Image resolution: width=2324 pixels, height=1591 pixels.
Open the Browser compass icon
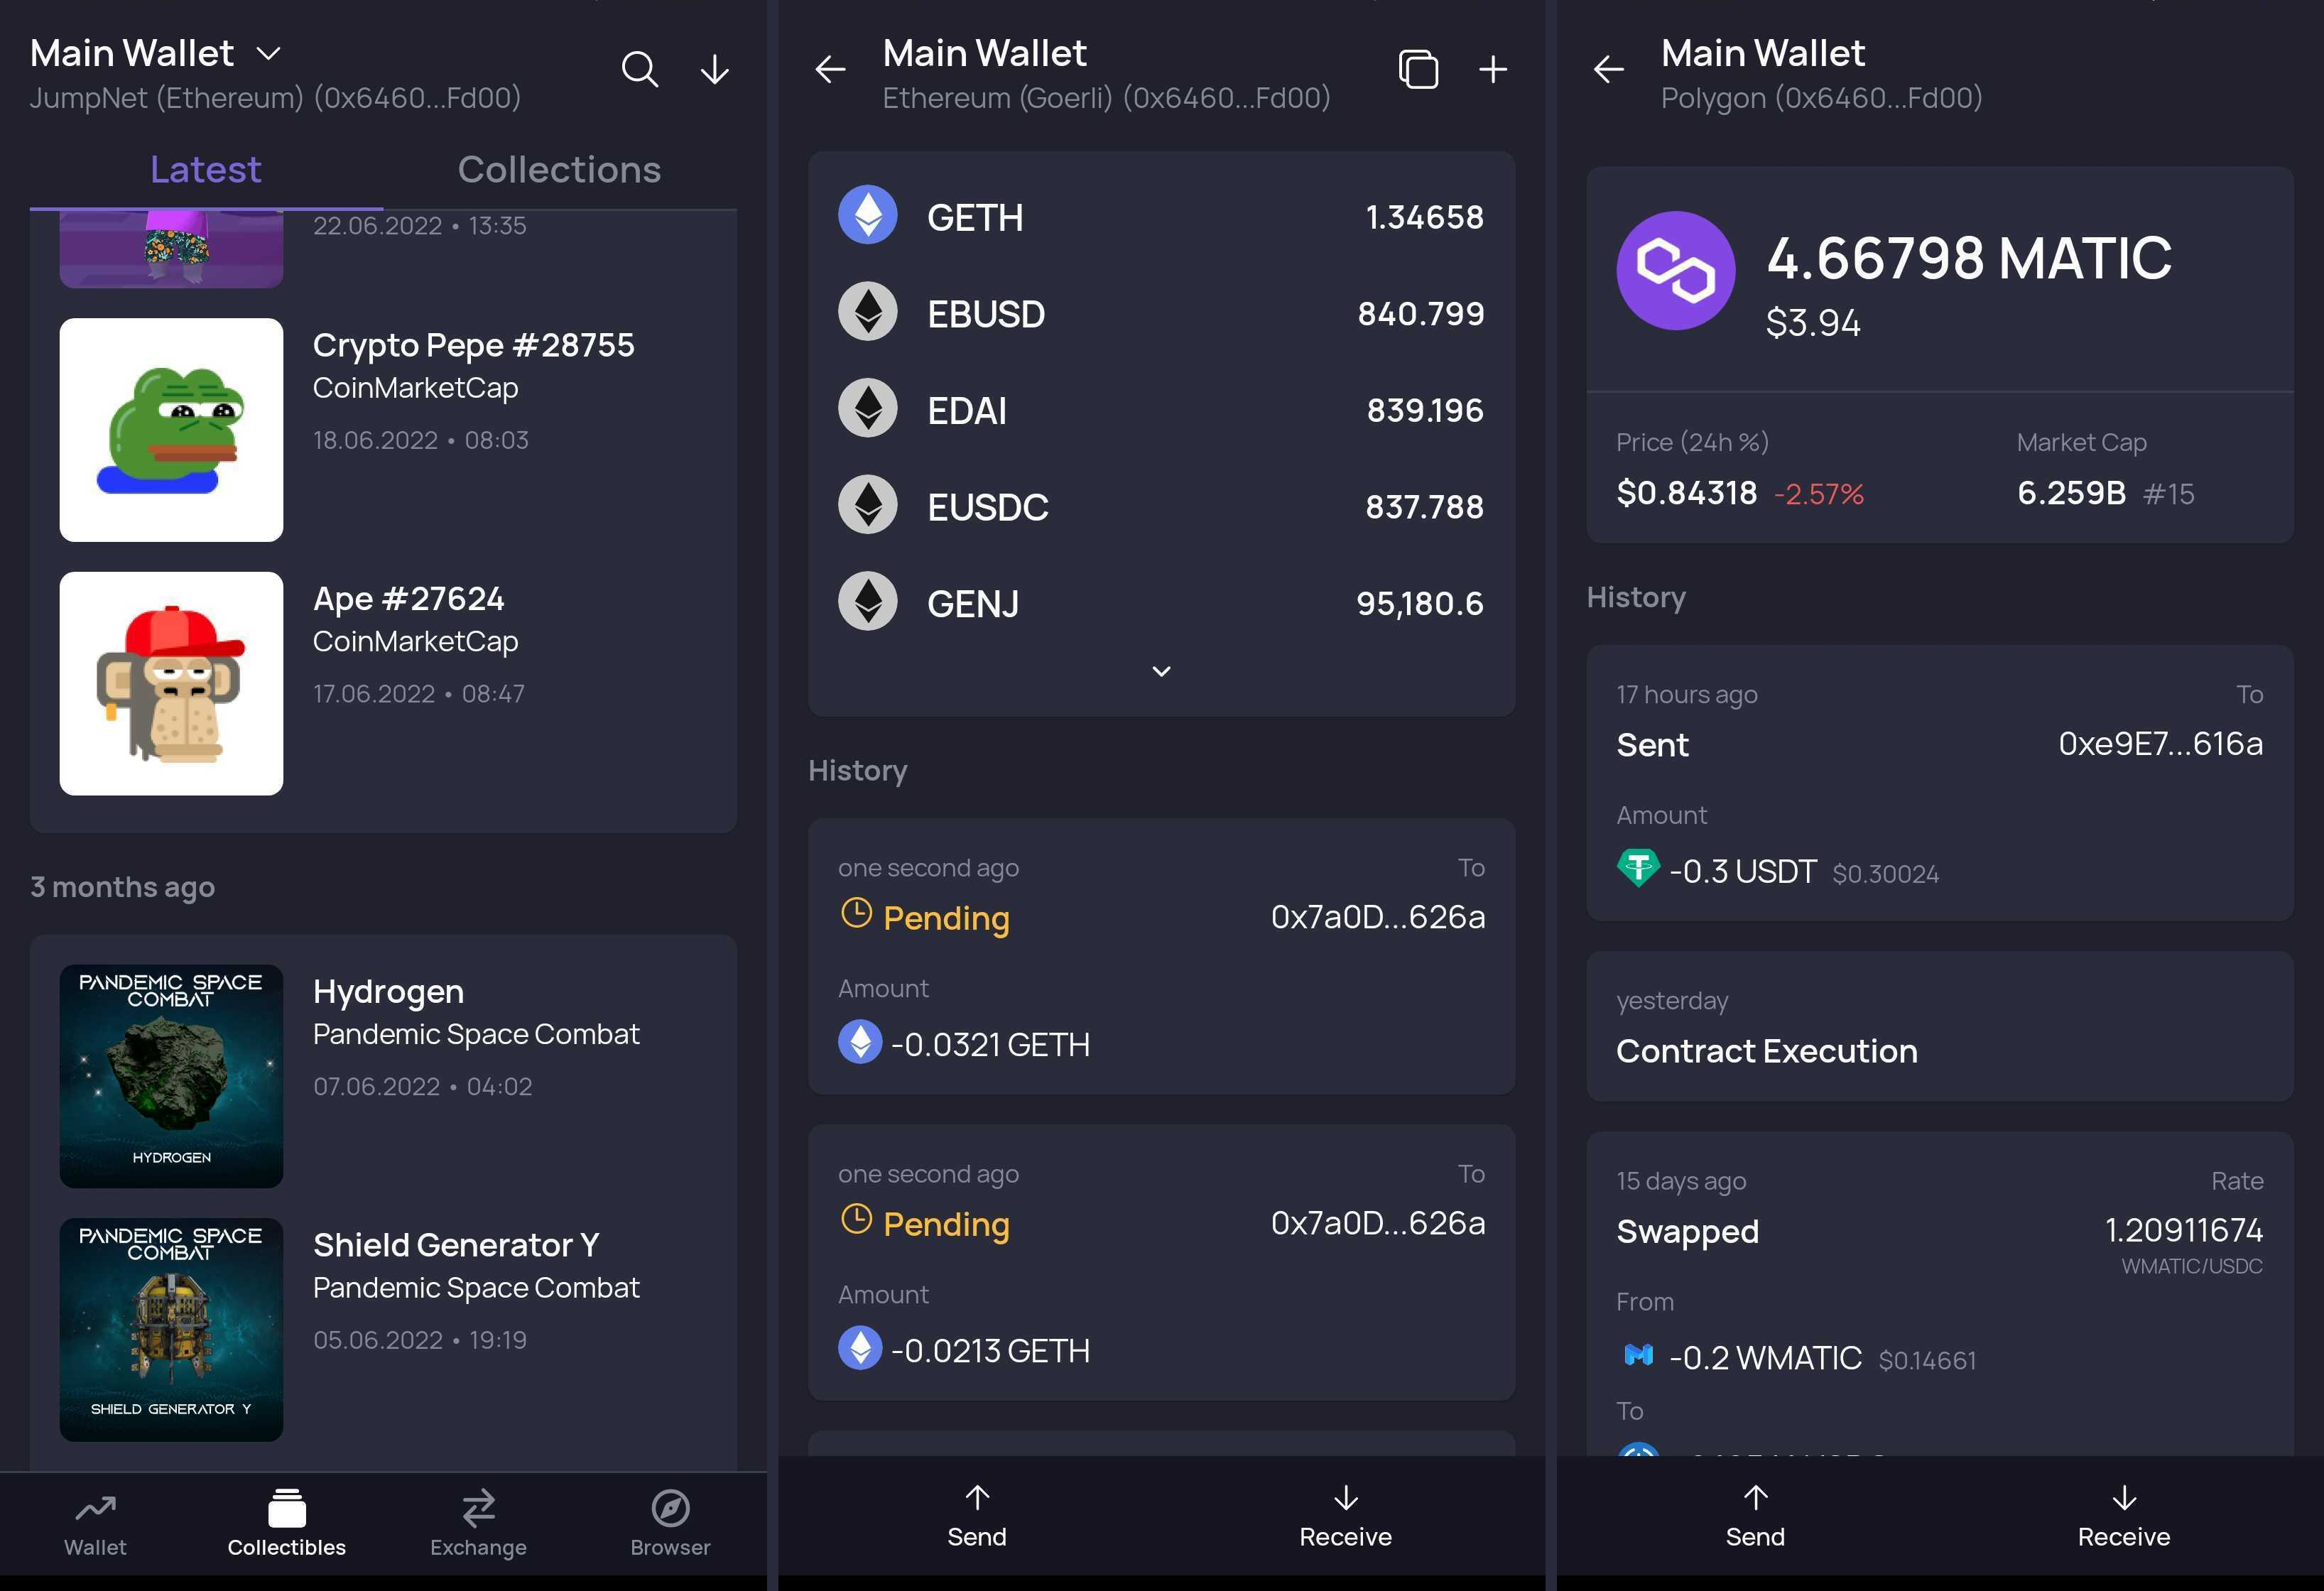coord(670,1508)
